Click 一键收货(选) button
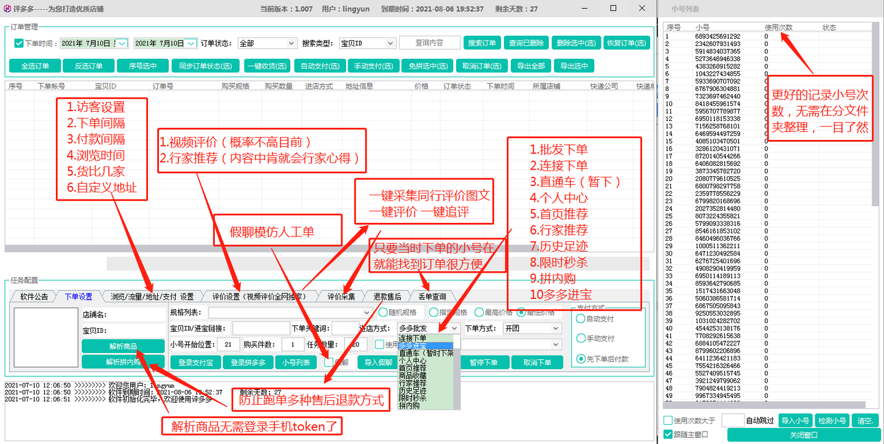This screenshot has width=884, height=444. tap(266, 66)
